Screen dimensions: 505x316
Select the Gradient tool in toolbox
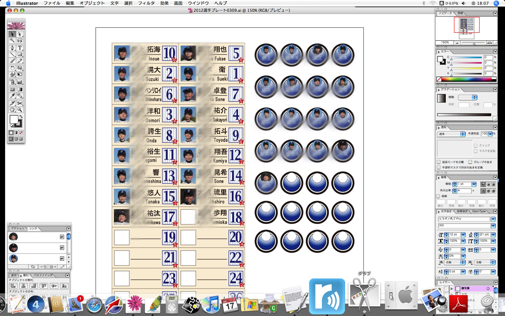[x=20, y=89]
